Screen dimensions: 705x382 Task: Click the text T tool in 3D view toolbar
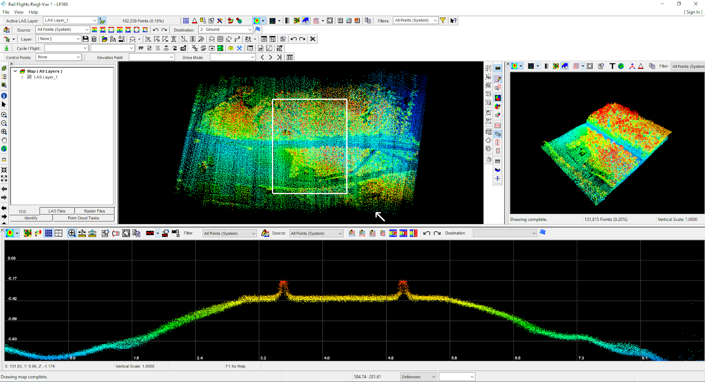click(x=612, y=66)
